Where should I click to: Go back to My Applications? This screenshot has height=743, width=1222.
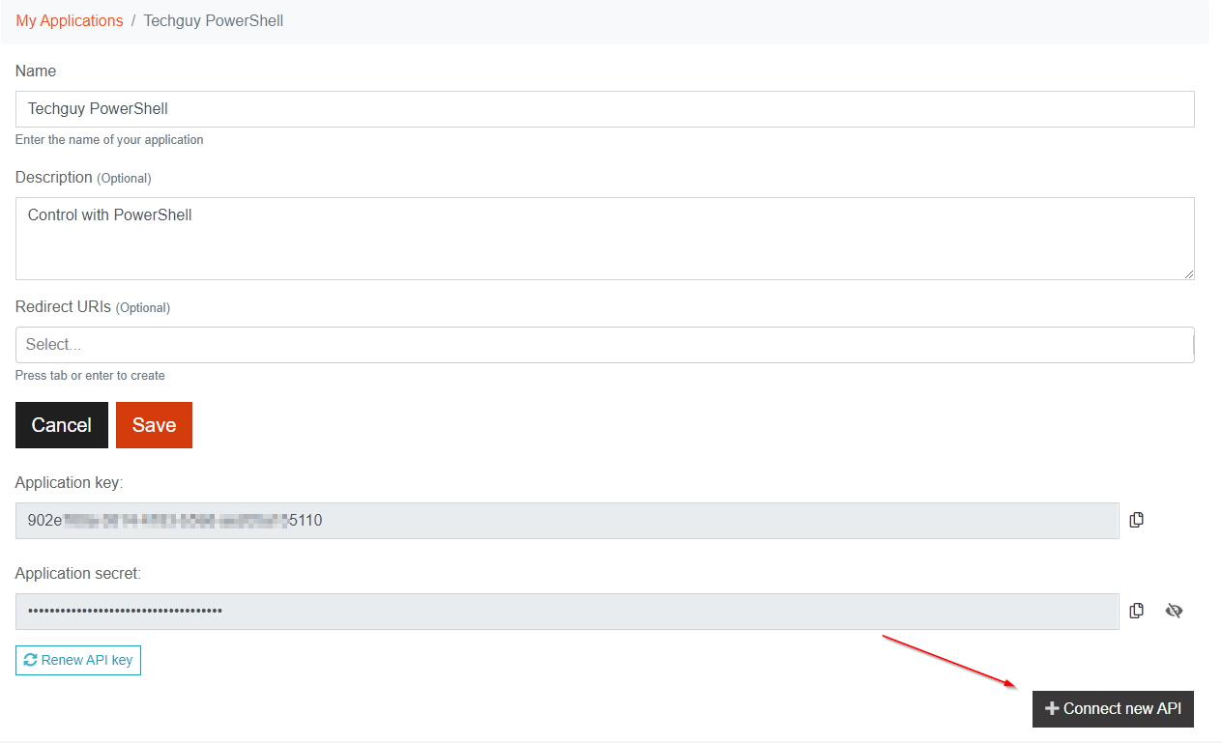coord(70,20)
